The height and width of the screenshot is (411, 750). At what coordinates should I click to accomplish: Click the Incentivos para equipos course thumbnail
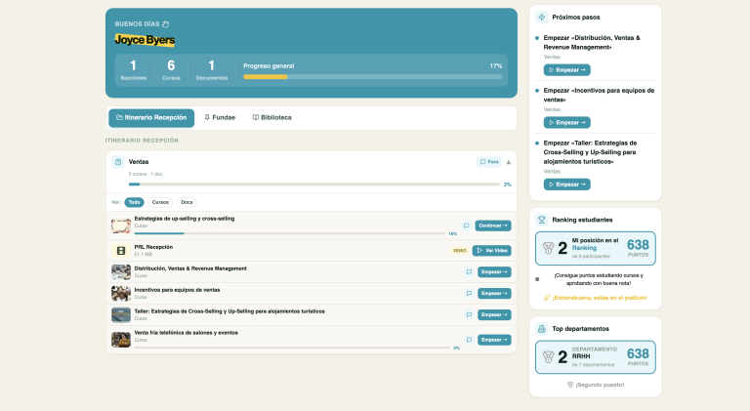coord(121,294)
